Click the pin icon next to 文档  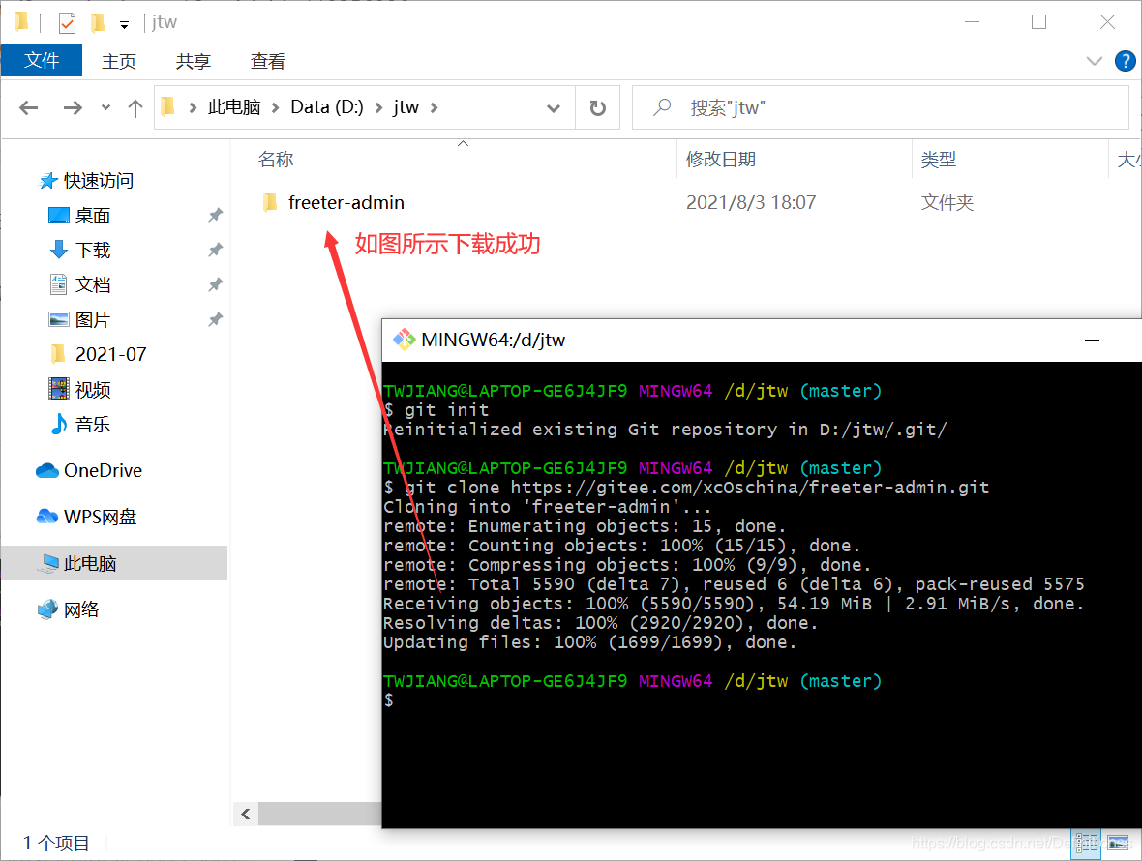[x=216, y=284]
